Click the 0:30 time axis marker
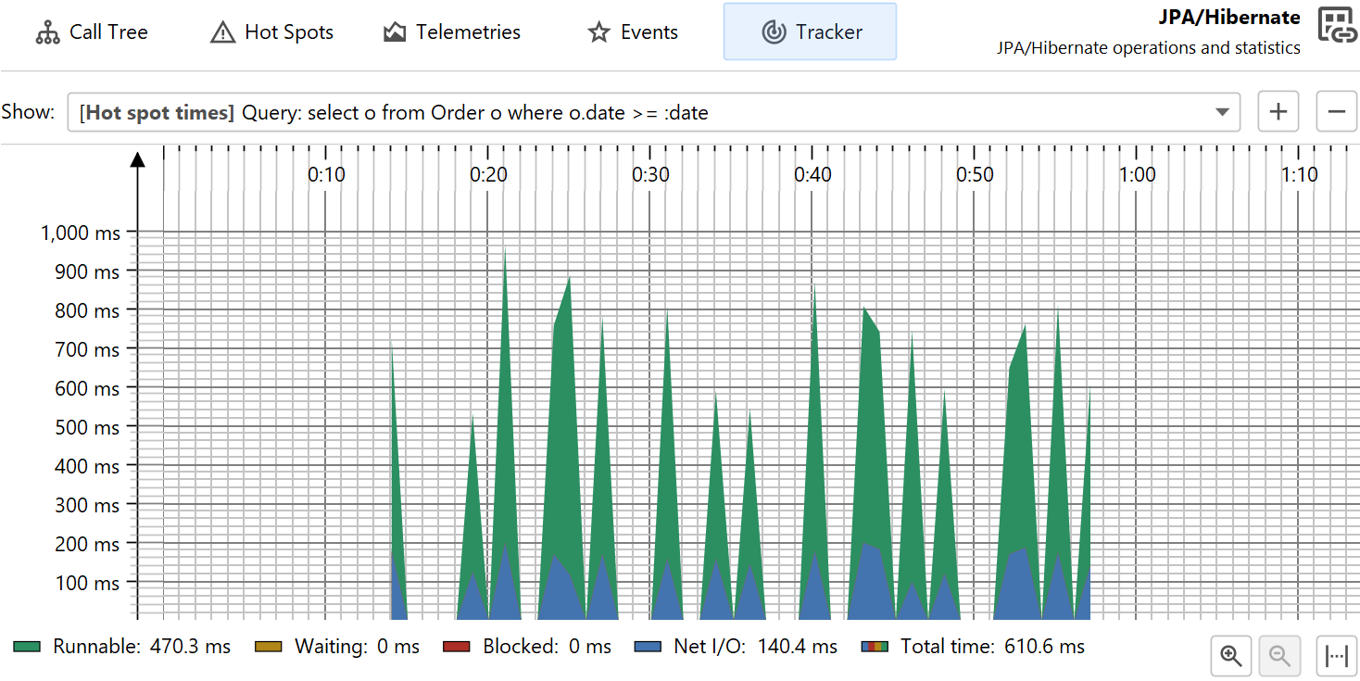 650,174
